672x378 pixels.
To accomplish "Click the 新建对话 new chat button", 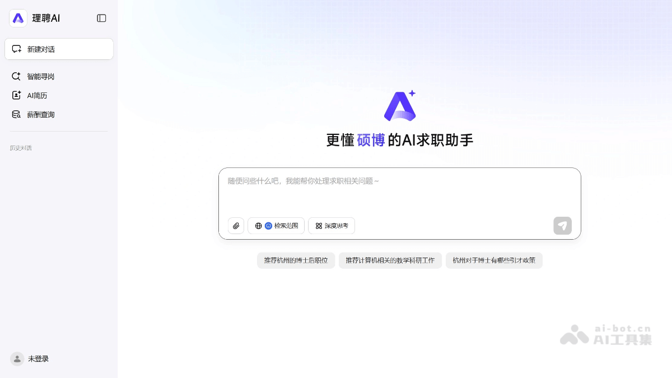I will (x=59, y=49).
